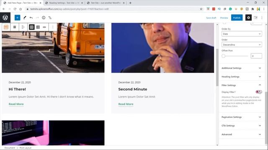
Task: Open the document details info icon
Action: coord(44,17)
